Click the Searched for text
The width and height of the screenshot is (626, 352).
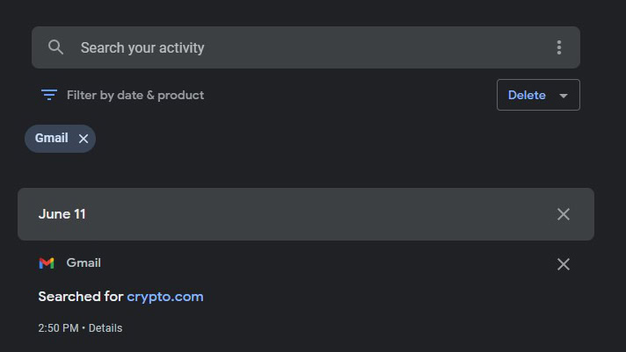(x=80, y=297)
